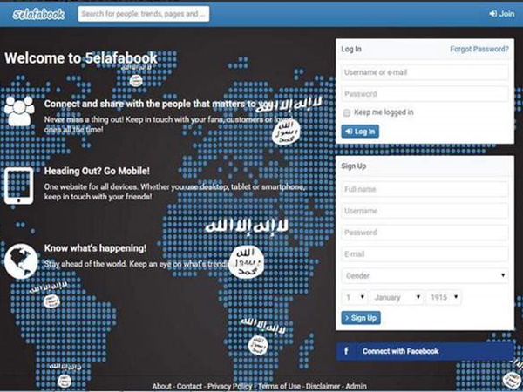
Task: Open the Privacy Policy footer link
Action: coord(230,386)
